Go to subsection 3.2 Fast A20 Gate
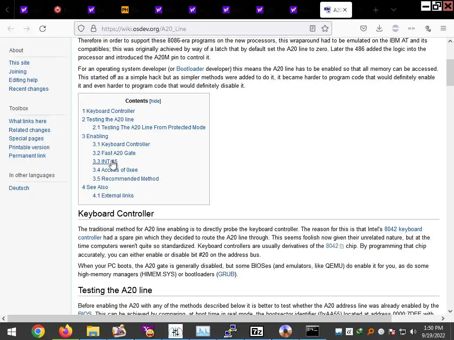This screenshot has height=340, width=454. pos(114,153)
